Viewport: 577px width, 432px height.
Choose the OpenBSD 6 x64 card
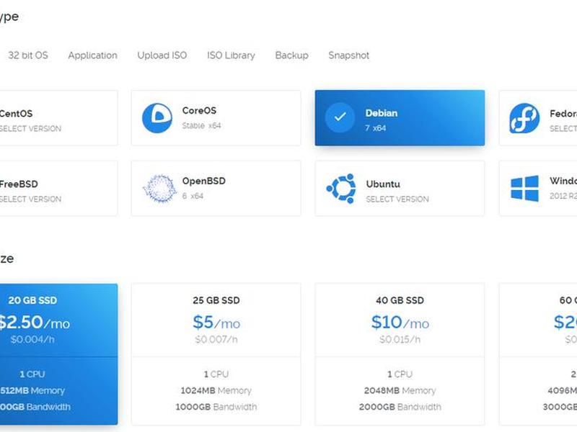point(216,189)
